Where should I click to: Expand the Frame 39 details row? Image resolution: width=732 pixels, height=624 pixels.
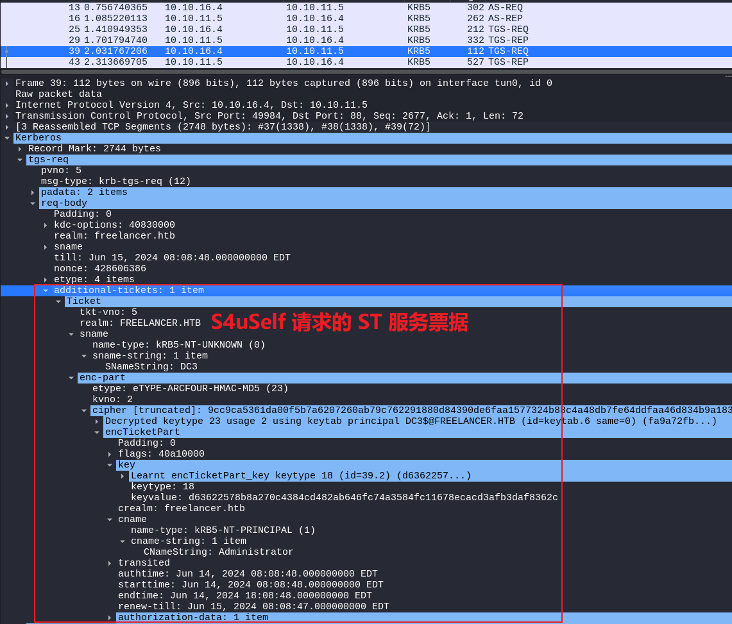(7, 83)
